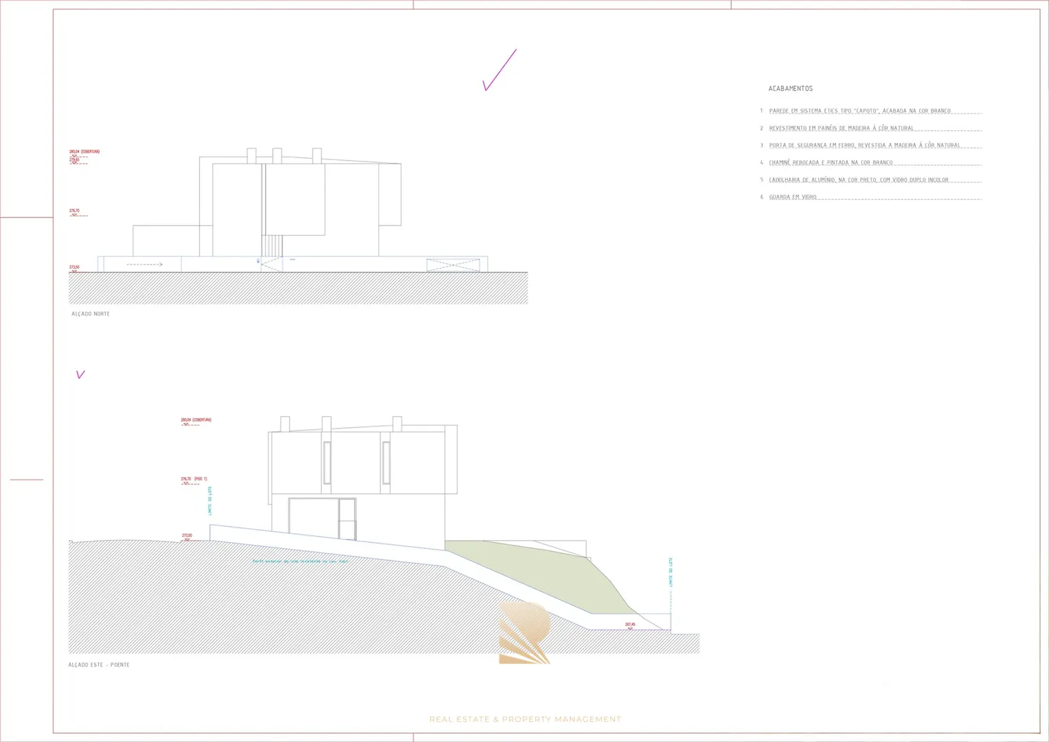Click the 280,04 (COBERTURA) level marker, north elevation
This screenshot has width=1049, height=742.
(84, 152)
